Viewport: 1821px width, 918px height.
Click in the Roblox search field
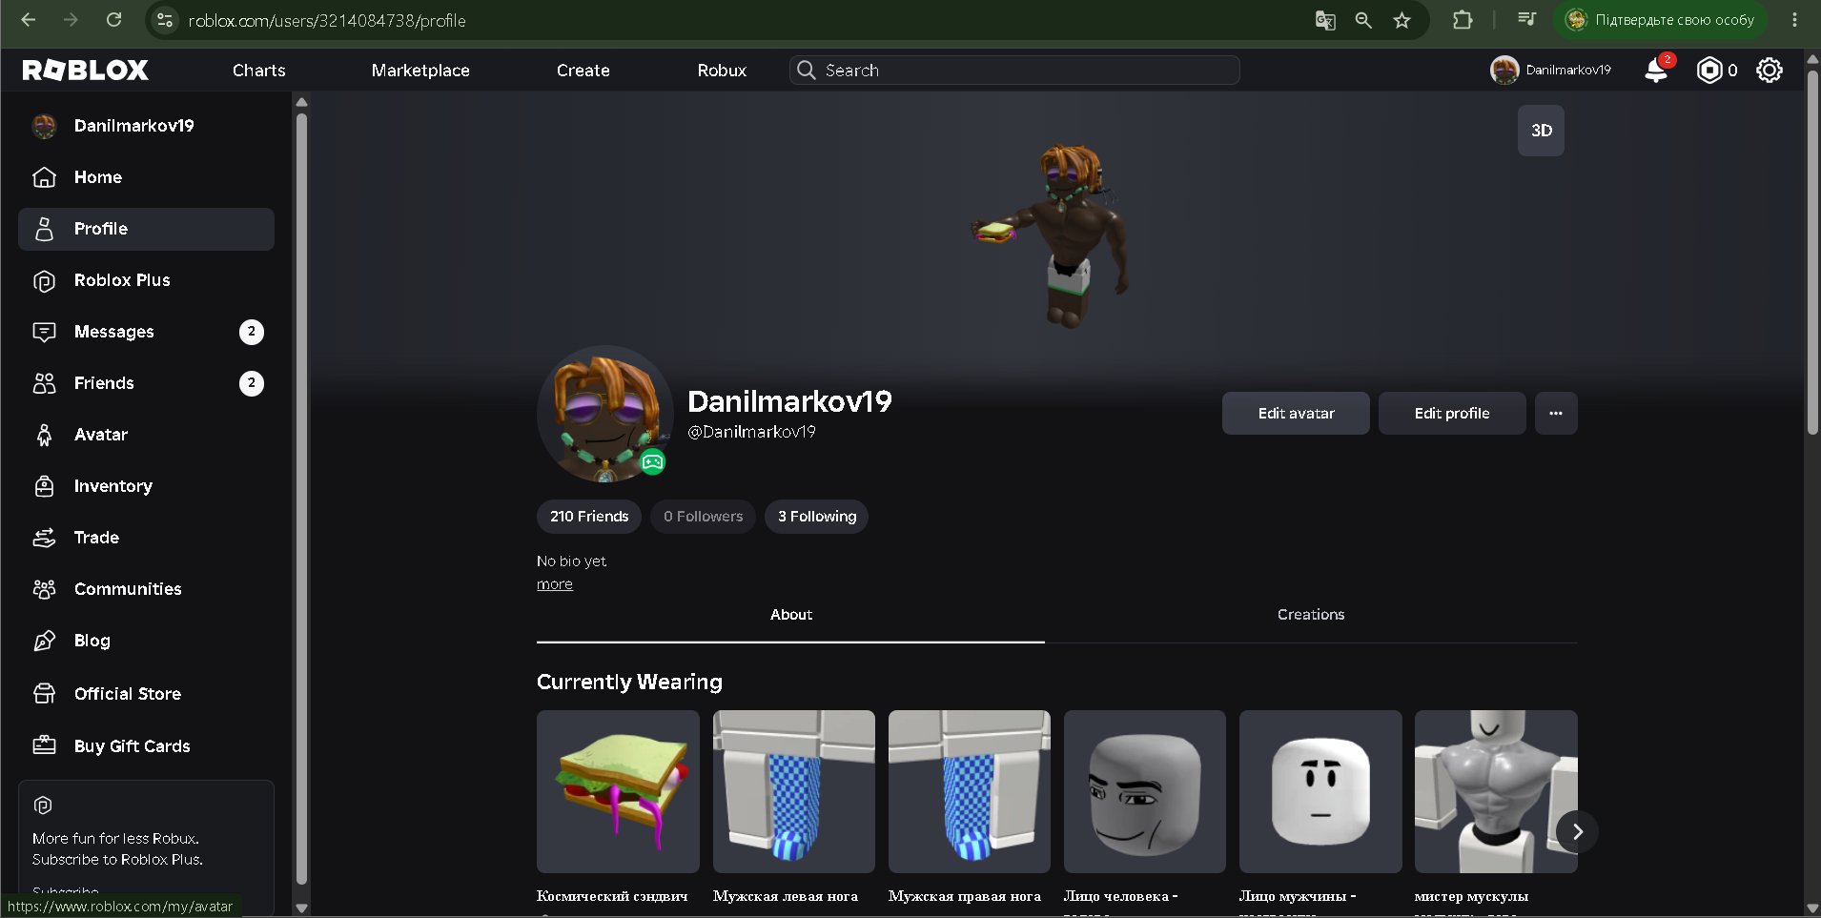1014,70
